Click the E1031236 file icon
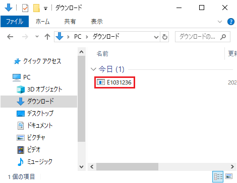237x183 pixels. tap(101, 82)
